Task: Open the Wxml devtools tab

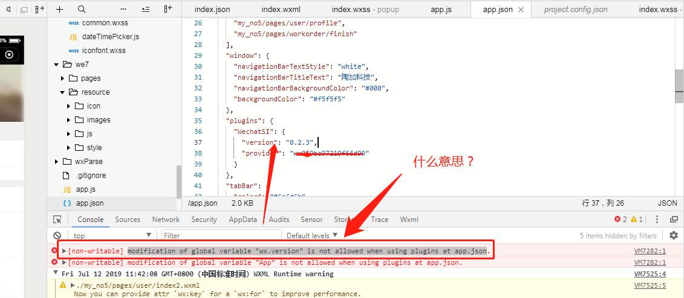Action: tap(409, 219)
